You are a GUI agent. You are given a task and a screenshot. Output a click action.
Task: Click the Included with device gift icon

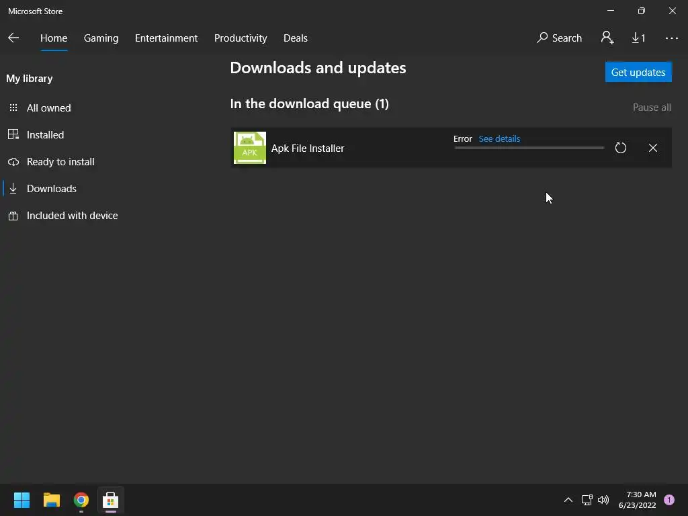click(13, 216)
